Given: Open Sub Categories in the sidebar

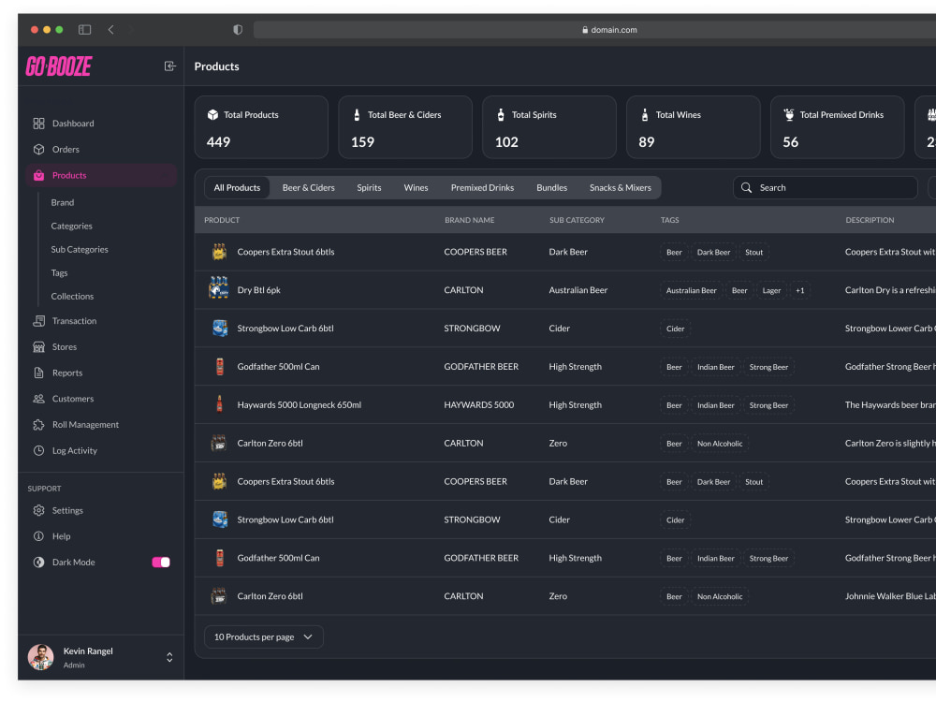Looking at the screenshot, I should click(80, 250).
